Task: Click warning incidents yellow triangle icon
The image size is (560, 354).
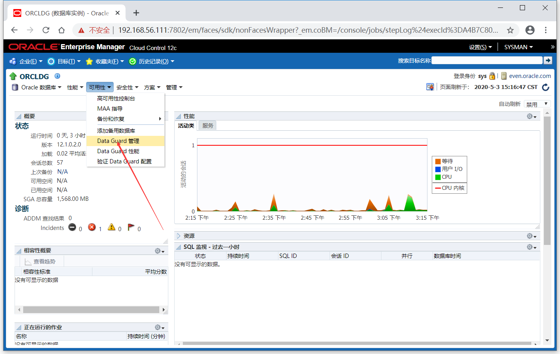Action: coord(111,227)
